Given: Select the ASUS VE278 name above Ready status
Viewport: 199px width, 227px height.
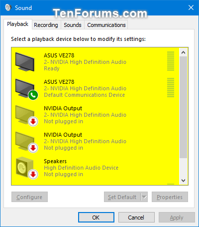Looking at the screenshot, I should pyautogui.click(x=59, y=55).
